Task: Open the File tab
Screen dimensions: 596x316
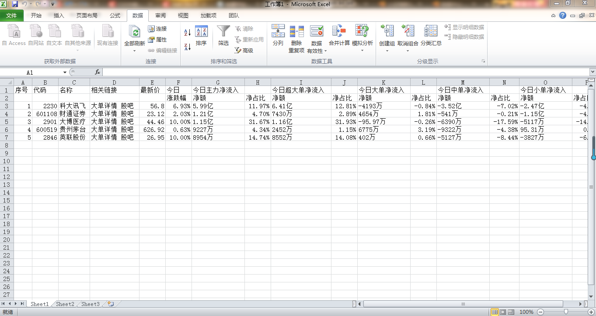Action: (12, 15)
